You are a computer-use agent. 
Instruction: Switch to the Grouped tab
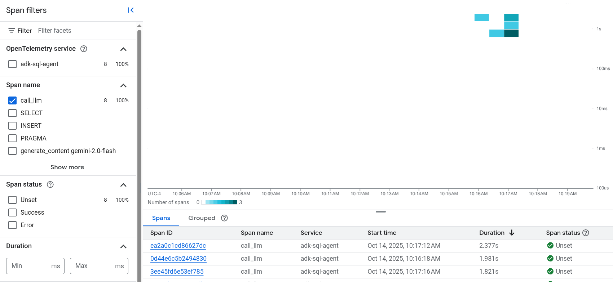click(202, 218)
